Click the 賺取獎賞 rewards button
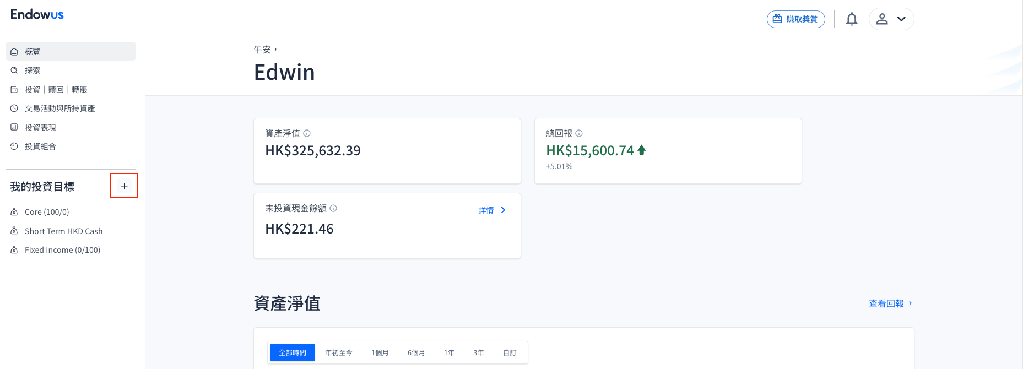Screen dimensions: 1023x369 coord(795,19)
